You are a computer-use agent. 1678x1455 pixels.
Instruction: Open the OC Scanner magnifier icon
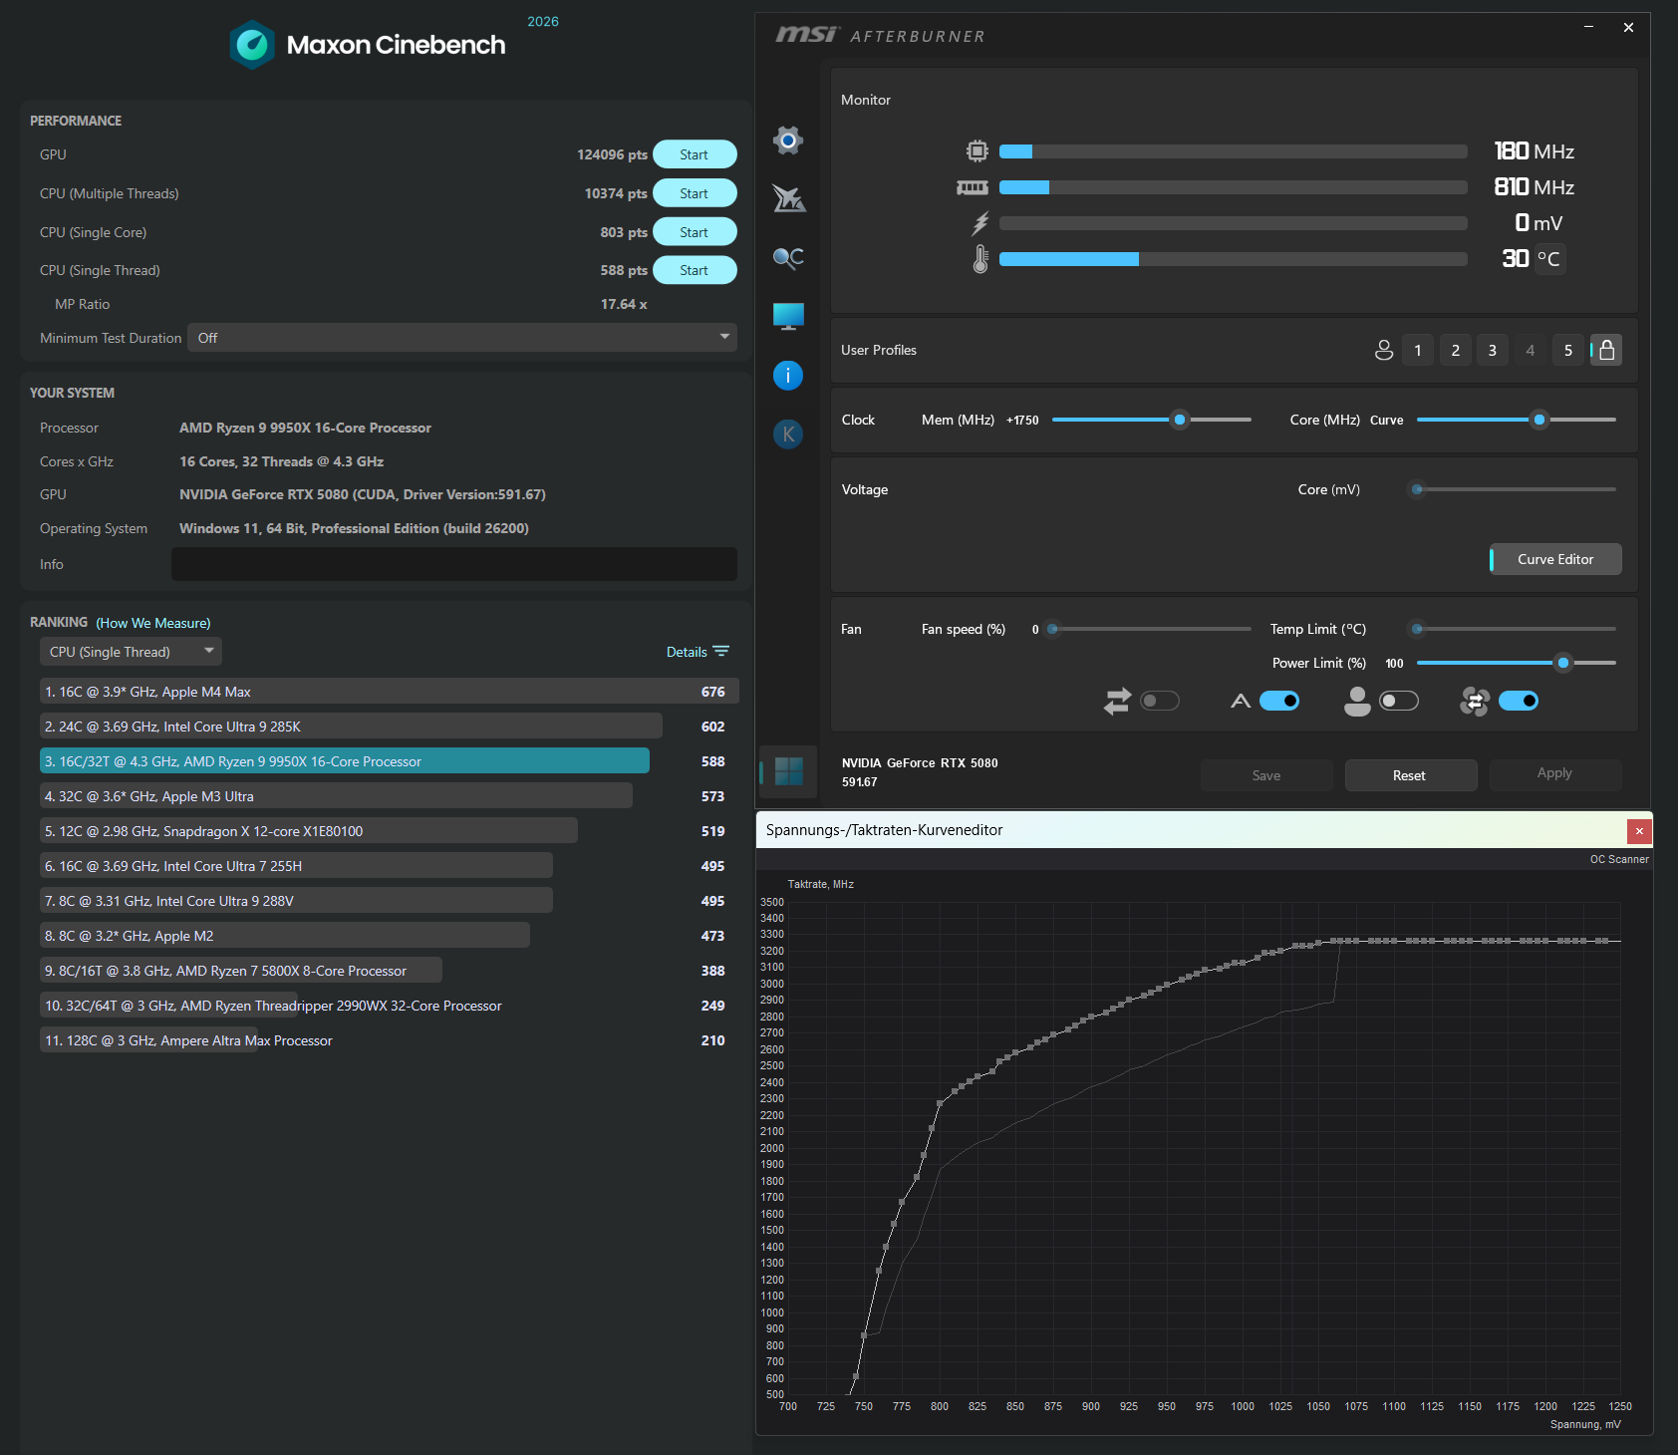(788, 258)
